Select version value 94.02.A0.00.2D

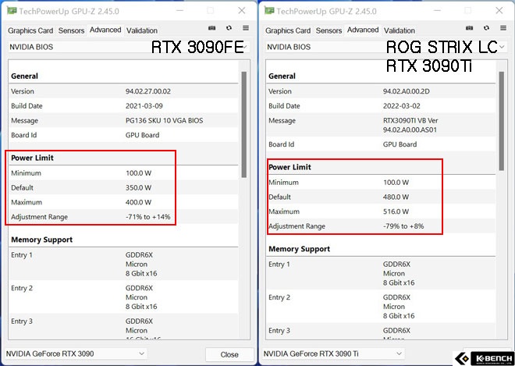point(407,91)
